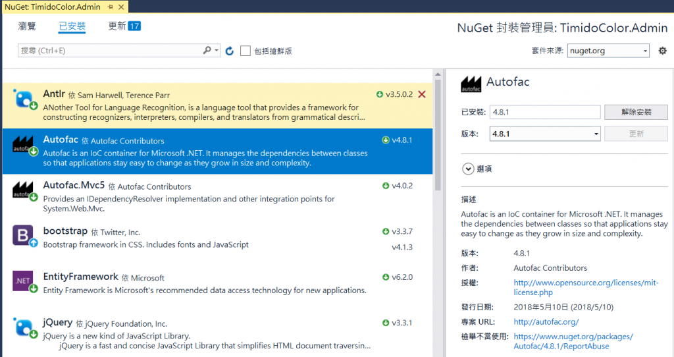
Task: Click red X to uninstall Antlr
Action: (422, 94)
